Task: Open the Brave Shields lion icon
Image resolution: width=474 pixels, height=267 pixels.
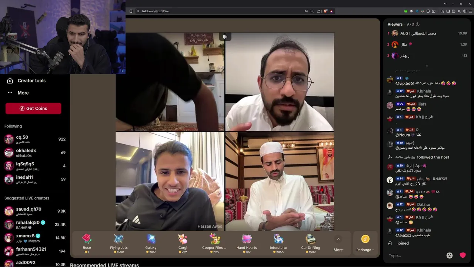Action: tap(326, 11)
